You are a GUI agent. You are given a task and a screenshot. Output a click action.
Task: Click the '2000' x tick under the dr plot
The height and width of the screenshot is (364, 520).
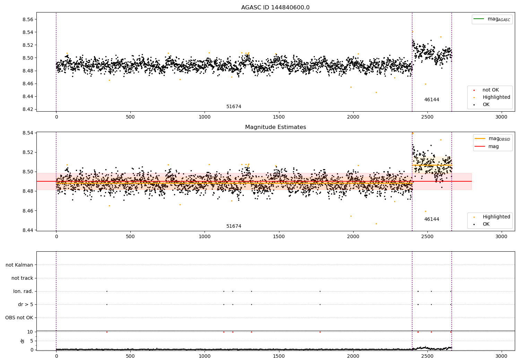point(353,356)
